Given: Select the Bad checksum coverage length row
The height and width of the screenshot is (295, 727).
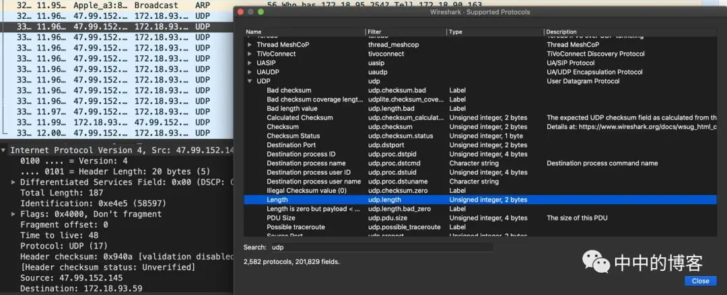Looking at the screenshot, I should coord(481,99).
